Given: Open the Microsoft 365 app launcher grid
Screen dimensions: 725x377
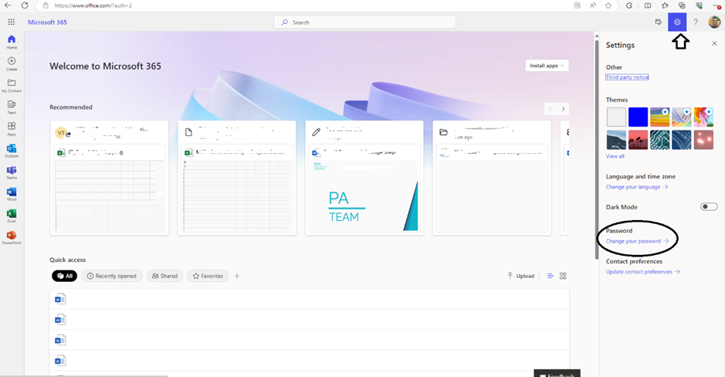Looking at the screenshot, I should (x=12, y=22).
